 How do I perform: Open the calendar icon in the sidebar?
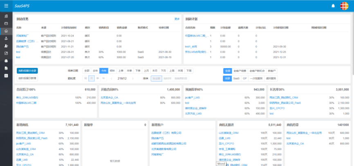point(6,23)
